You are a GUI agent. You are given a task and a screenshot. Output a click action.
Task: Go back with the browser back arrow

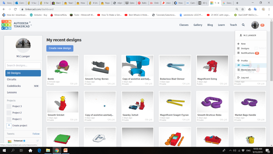coord(4,9)
